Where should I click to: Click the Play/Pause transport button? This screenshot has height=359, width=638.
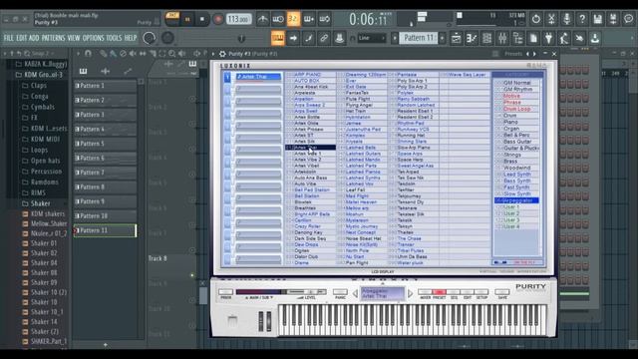coord(187,19)
